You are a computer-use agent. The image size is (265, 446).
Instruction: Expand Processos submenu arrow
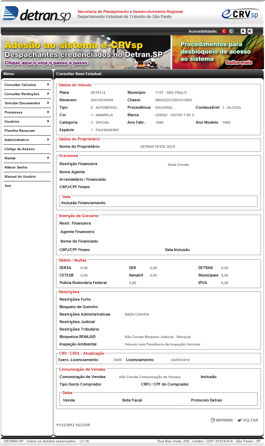pyautogui.click(x=48, y=112)
